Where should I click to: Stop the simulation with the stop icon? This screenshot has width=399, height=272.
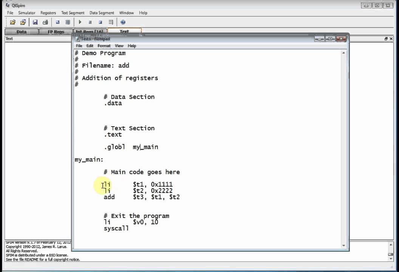point(101,22)
